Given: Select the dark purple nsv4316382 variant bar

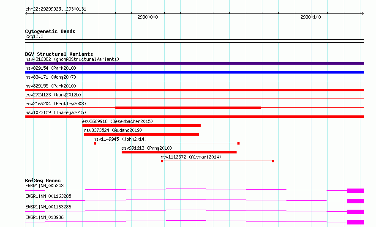Looking at the screenshot, I should coord(194,63).
